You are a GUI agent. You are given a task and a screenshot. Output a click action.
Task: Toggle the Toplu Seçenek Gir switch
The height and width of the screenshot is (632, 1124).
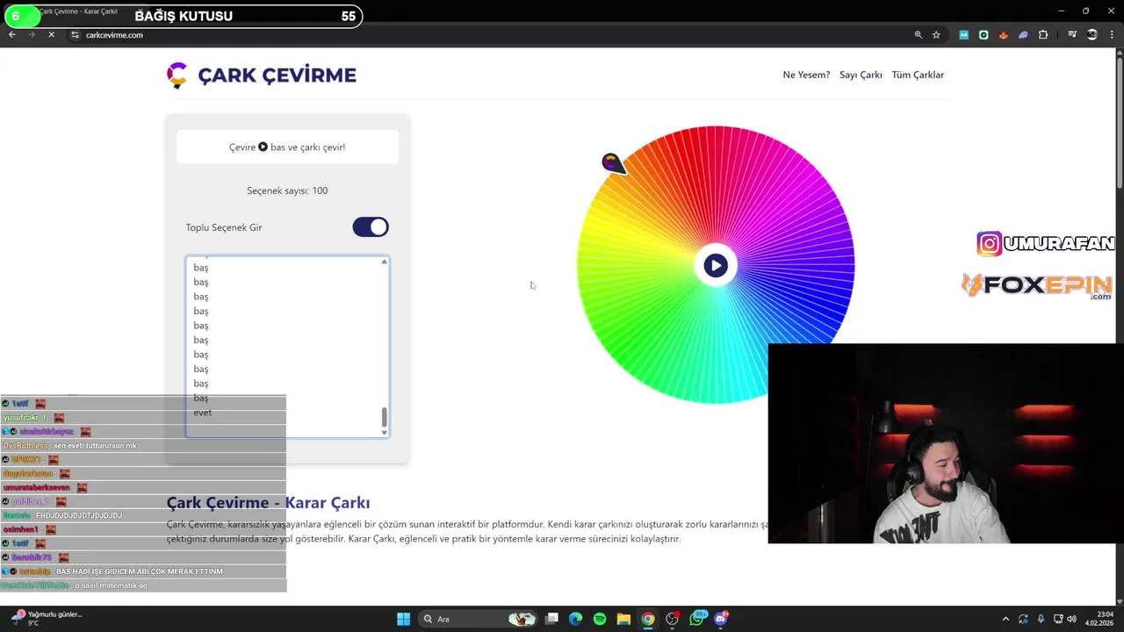click(371, 227)
